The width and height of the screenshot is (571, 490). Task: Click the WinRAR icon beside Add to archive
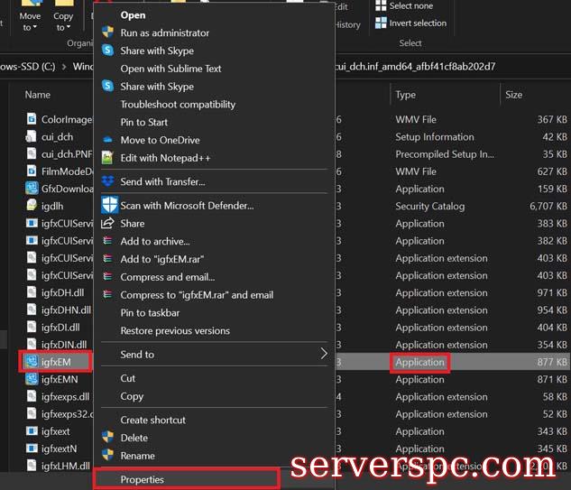[x=108, y=241]
